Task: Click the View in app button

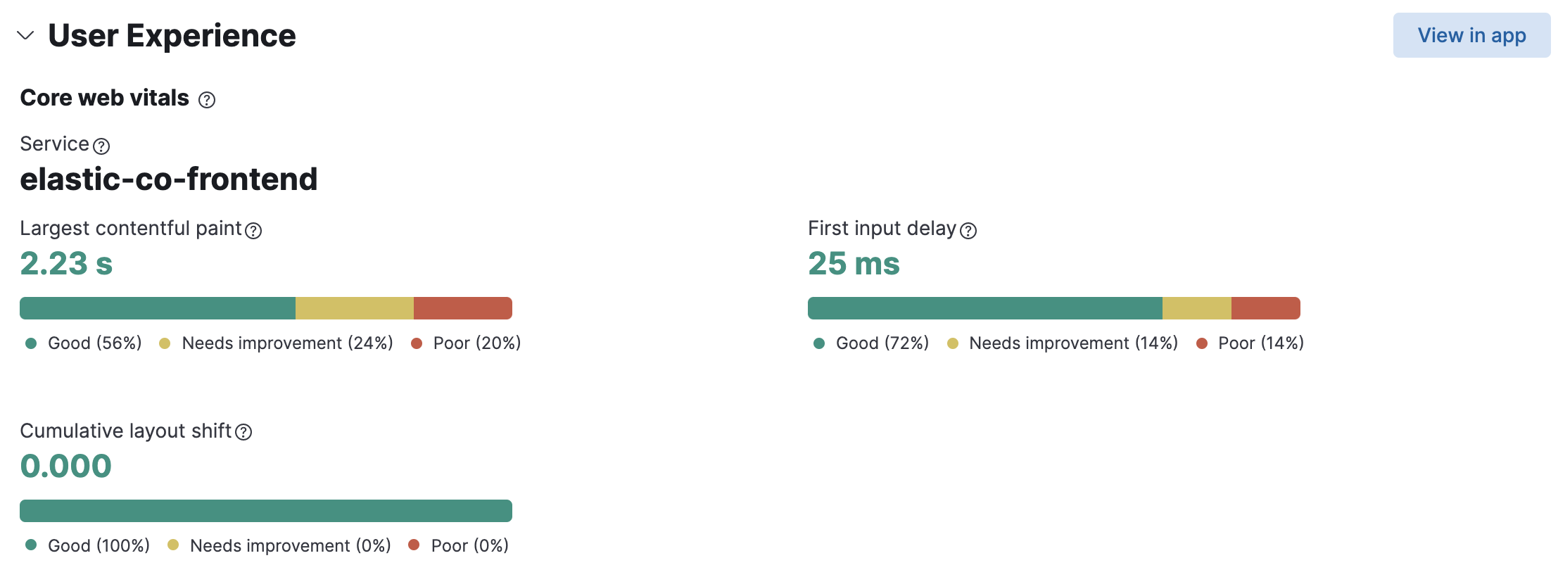Action: (1471, 35)
